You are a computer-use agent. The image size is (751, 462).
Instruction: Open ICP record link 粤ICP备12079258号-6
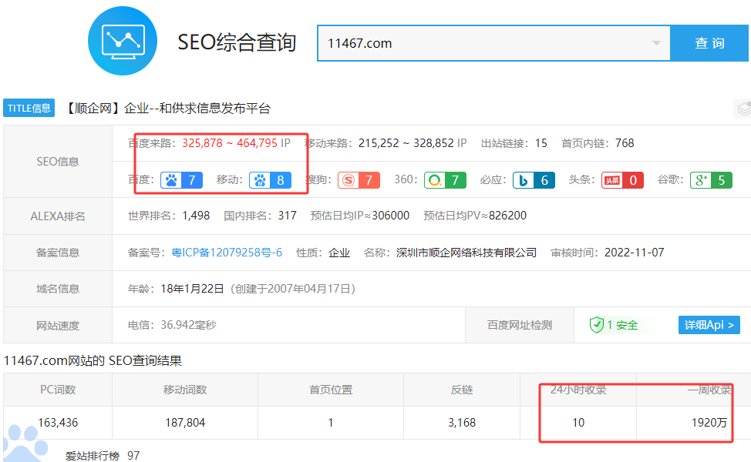coord(227,253)
